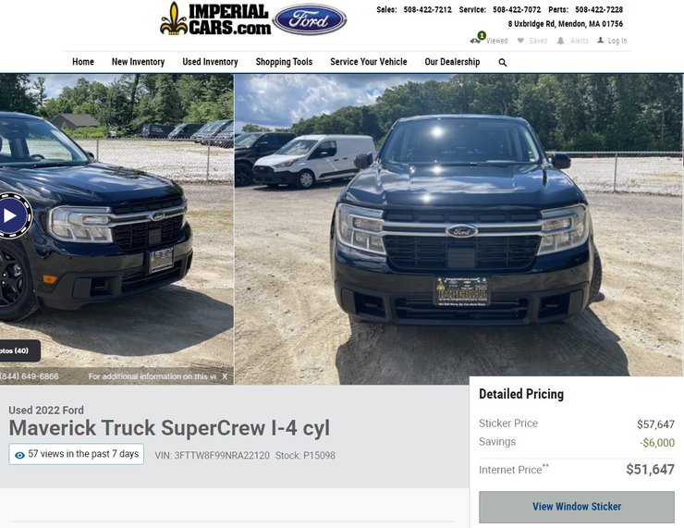Open the Photos (40) gallery button
This screenshot has width=684, height=528.
(x=18, y=350)
